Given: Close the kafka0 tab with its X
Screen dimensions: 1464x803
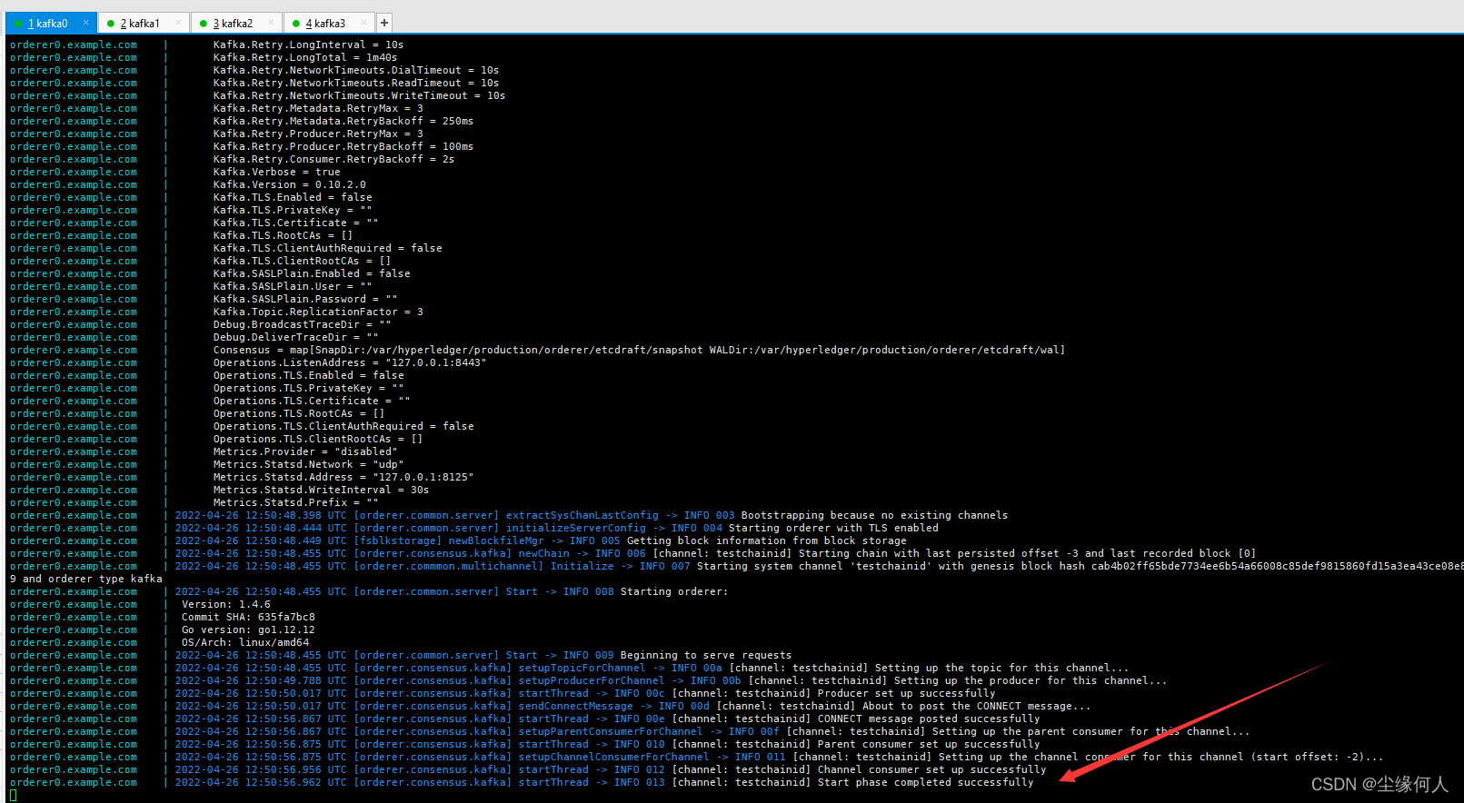Looking at the screenshot, I should tap(86, 23).
